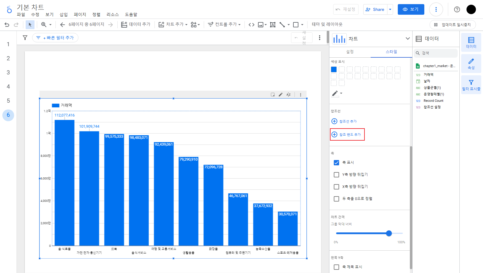The image size is (483, 273).
Task: Click the Looker Studio logo icon
Action: (9, 10)
